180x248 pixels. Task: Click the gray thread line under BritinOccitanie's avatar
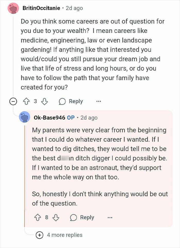coord(13,55)
